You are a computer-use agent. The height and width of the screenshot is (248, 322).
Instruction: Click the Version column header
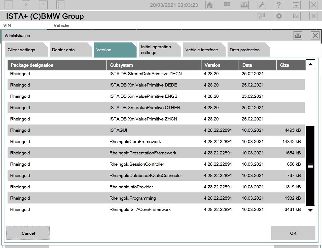click(x=220, y=65)
